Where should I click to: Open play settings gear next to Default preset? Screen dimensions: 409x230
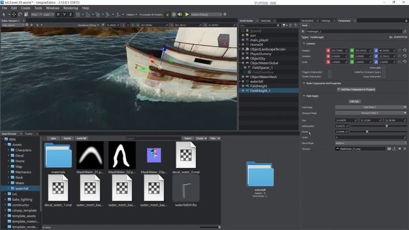(x=225, y=14)
